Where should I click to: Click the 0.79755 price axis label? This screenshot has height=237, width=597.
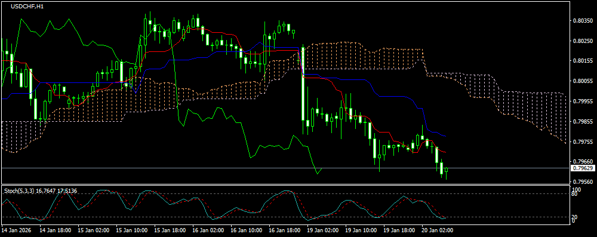pyautogui.click(x=583, y=141)
